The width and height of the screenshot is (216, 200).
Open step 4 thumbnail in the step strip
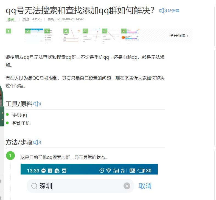pos(72,35)
